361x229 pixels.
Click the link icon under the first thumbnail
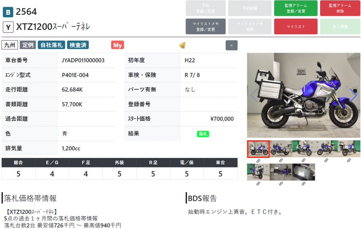click(x=258, y=160)
